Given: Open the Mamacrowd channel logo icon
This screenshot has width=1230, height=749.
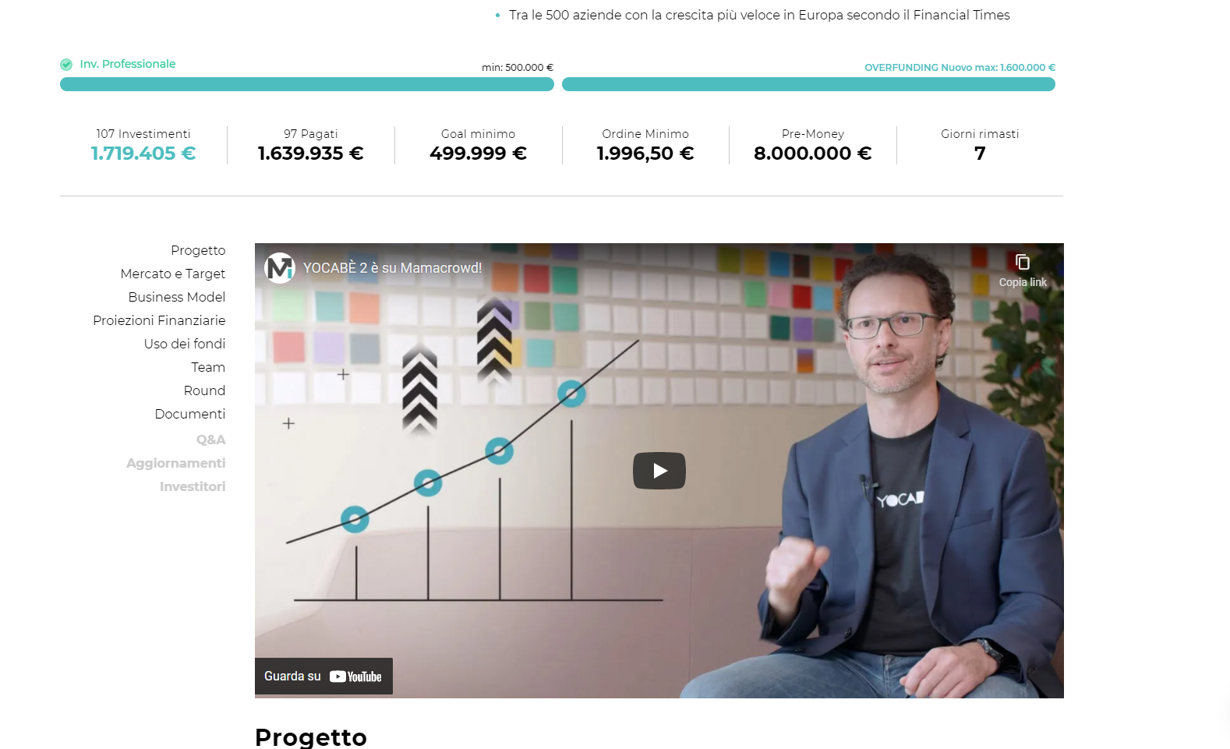Looking at the screenshot, I should [x=279, y=268].
